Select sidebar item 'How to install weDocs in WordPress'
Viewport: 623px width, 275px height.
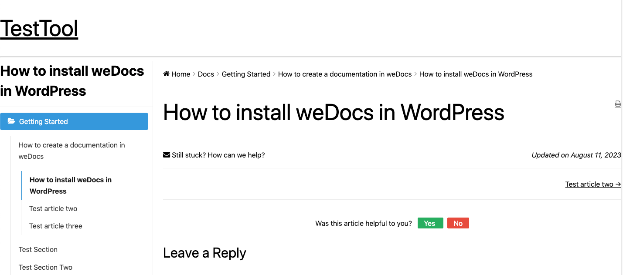pyautogui.click(x=71, y=185)
